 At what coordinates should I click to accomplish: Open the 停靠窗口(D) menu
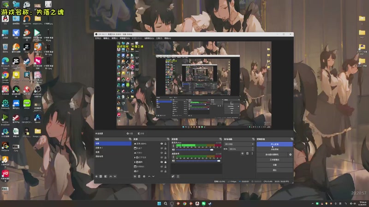125,38
